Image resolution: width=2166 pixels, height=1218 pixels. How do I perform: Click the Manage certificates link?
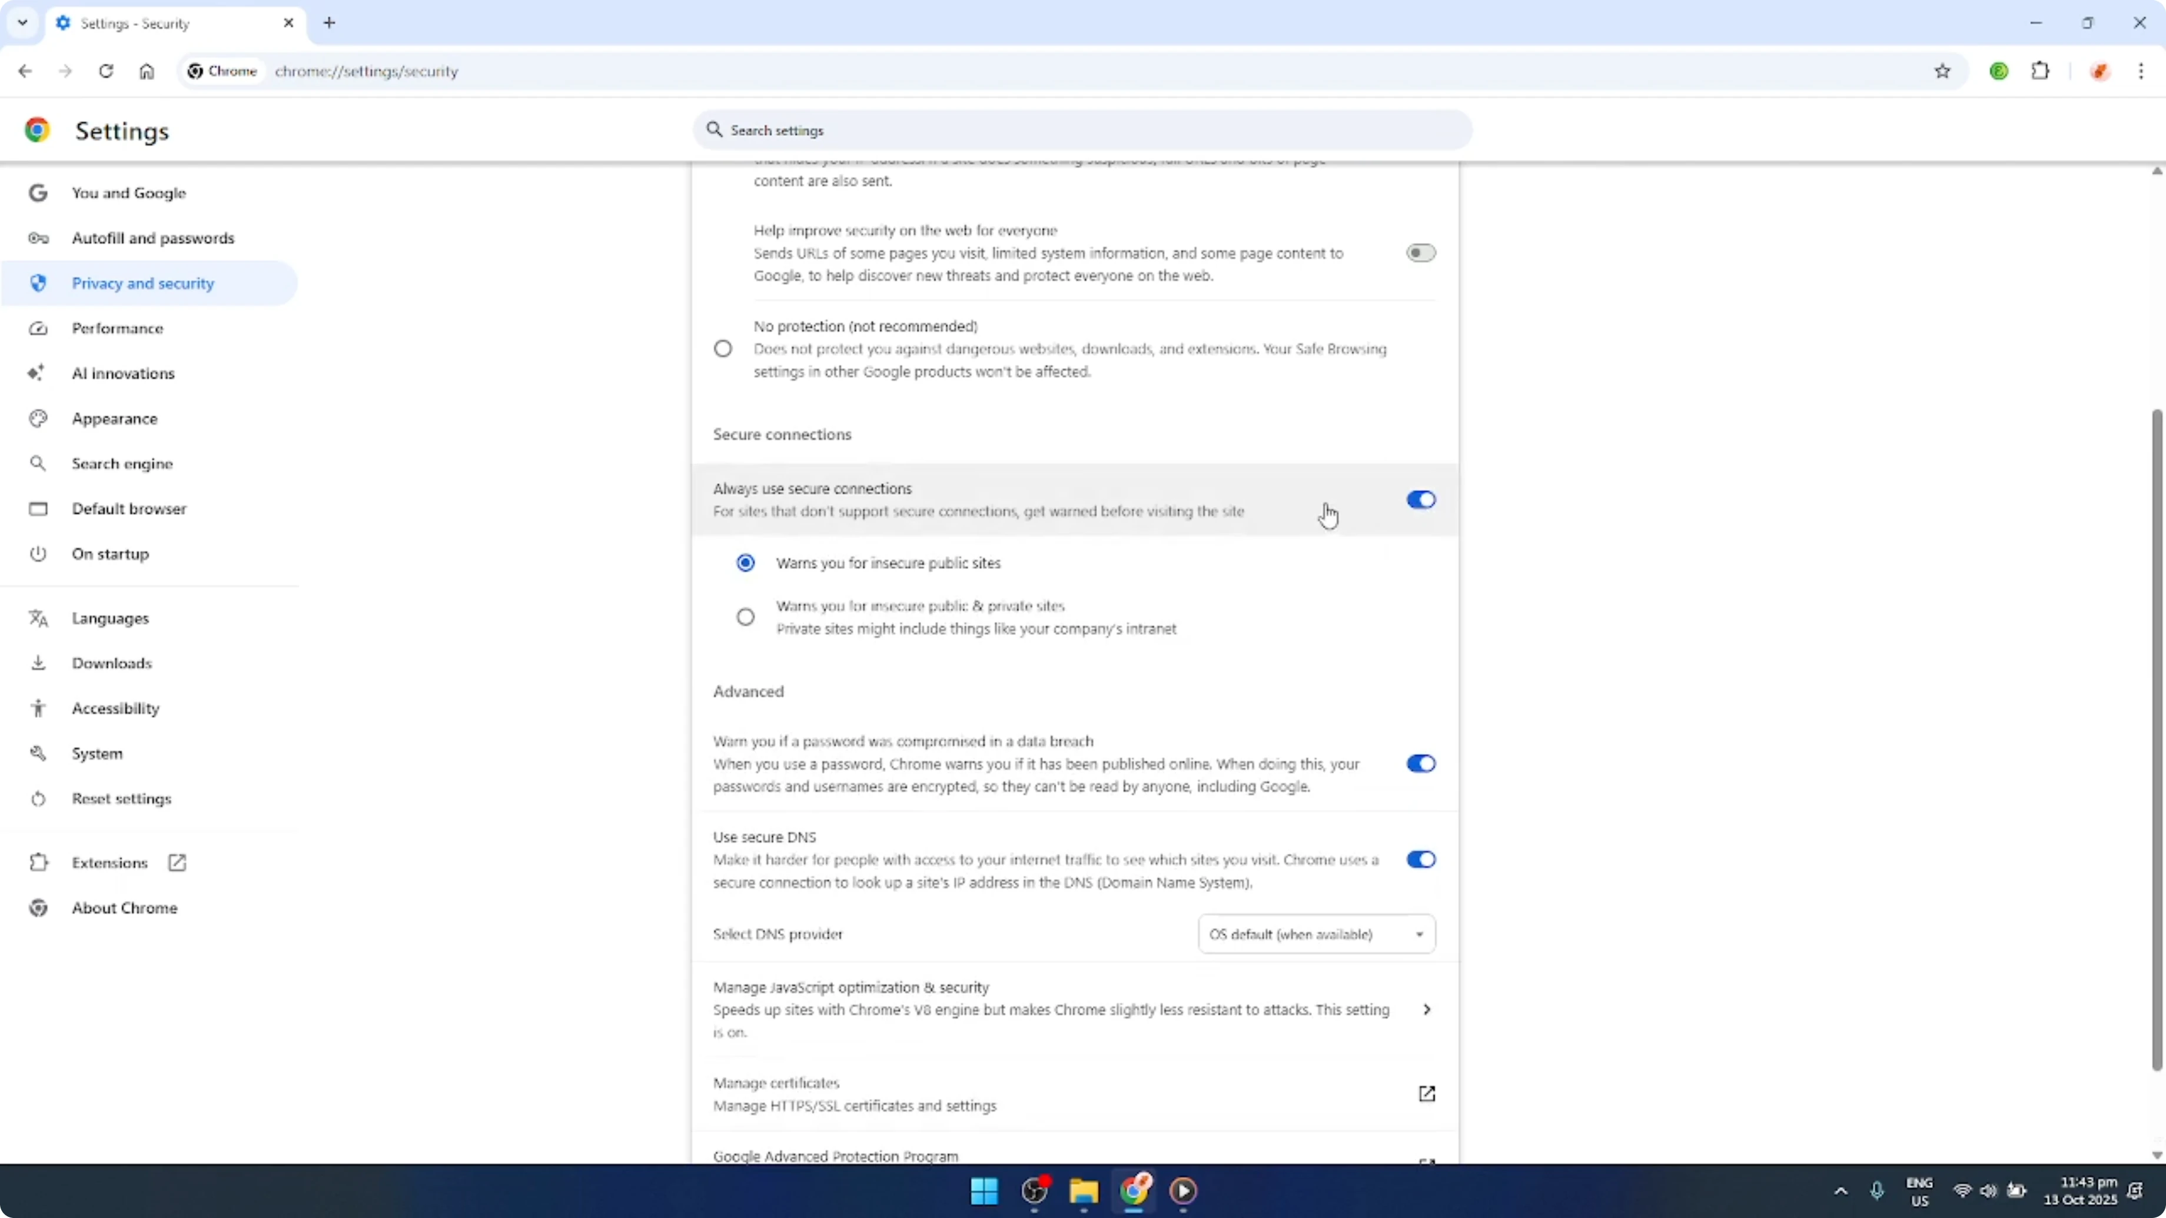[776, 1083]
